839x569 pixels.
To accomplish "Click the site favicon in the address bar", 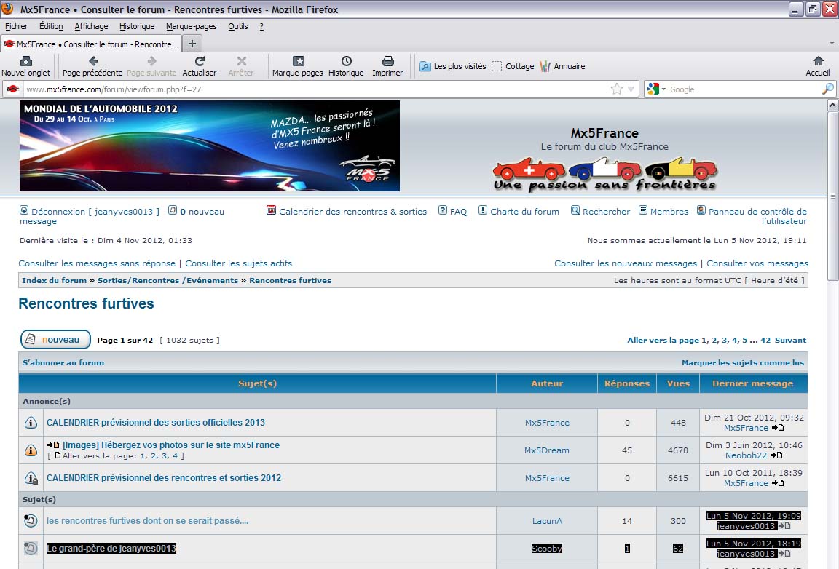I will (x=13, y=89).
